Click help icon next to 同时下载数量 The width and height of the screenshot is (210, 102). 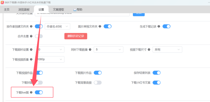coord(90,49)
